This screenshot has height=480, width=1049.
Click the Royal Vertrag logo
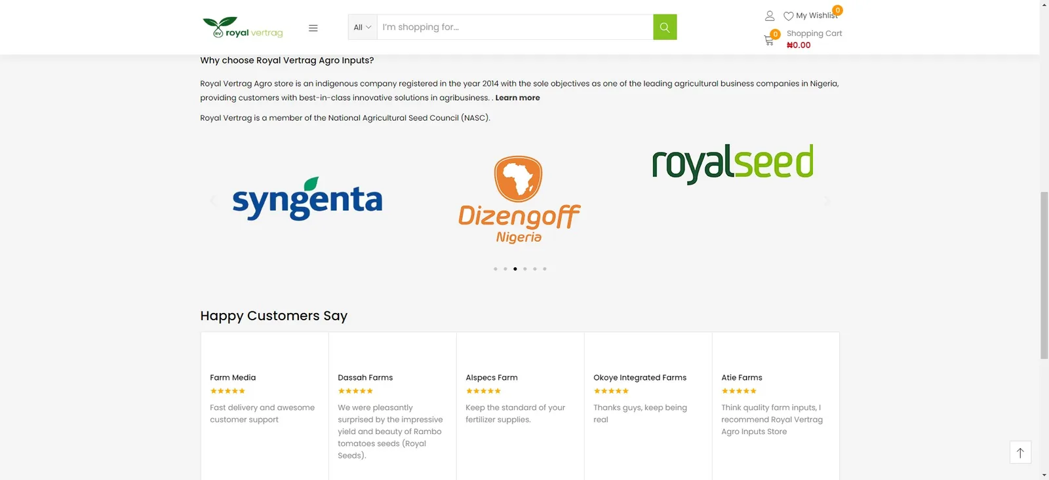[243, 28]
